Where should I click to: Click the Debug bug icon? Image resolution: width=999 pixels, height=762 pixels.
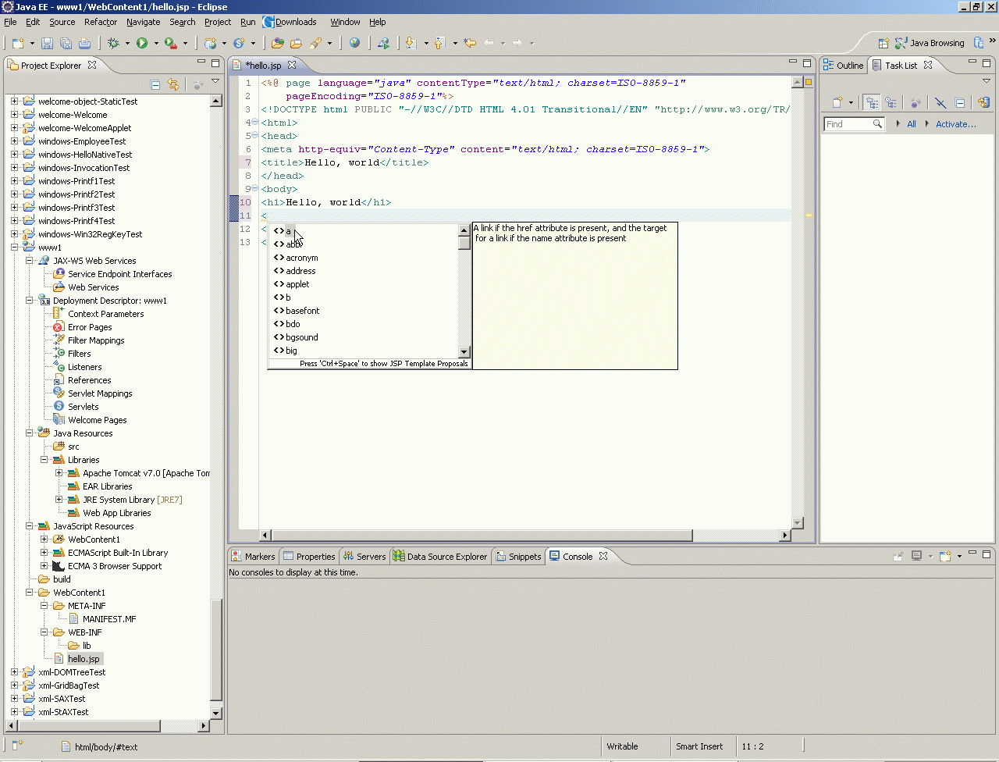(114, 44)
